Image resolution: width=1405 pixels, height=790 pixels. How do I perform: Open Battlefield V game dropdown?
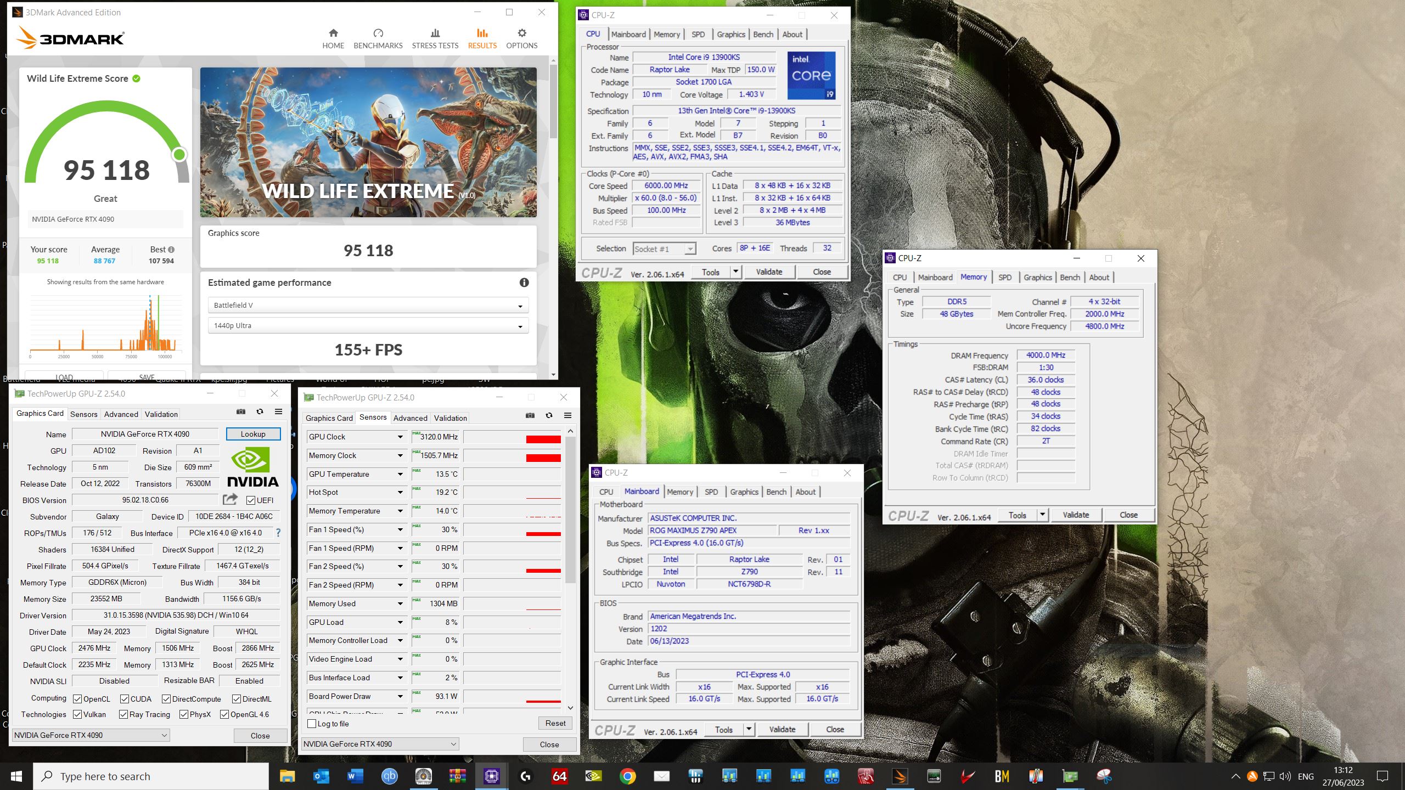click(368, 305)
